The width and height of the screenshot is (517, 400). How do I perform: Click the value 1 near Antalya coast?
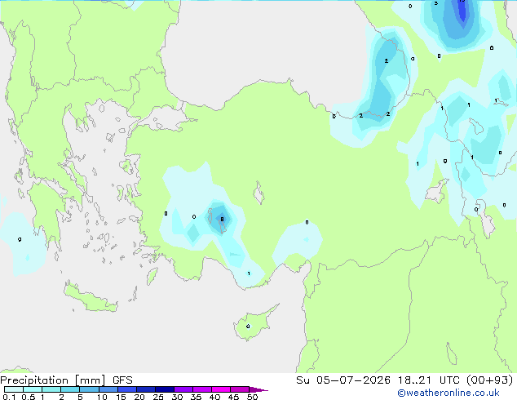[x=249, y=273]
